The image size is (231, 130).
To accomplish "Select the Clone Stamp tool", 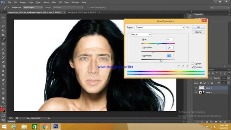I will pos(3,53).
